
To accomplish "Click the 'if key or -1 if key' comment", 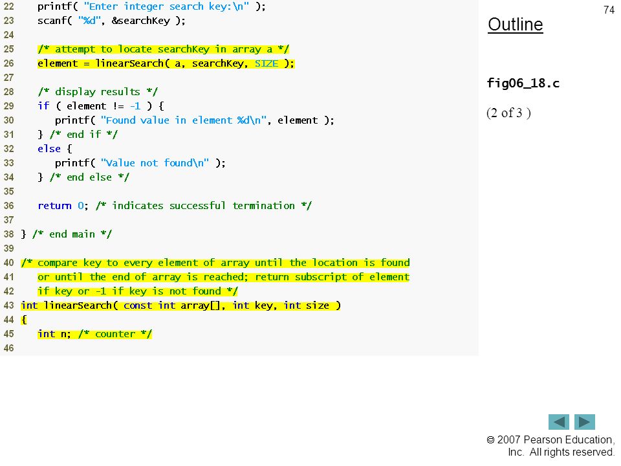I will 138,291.
